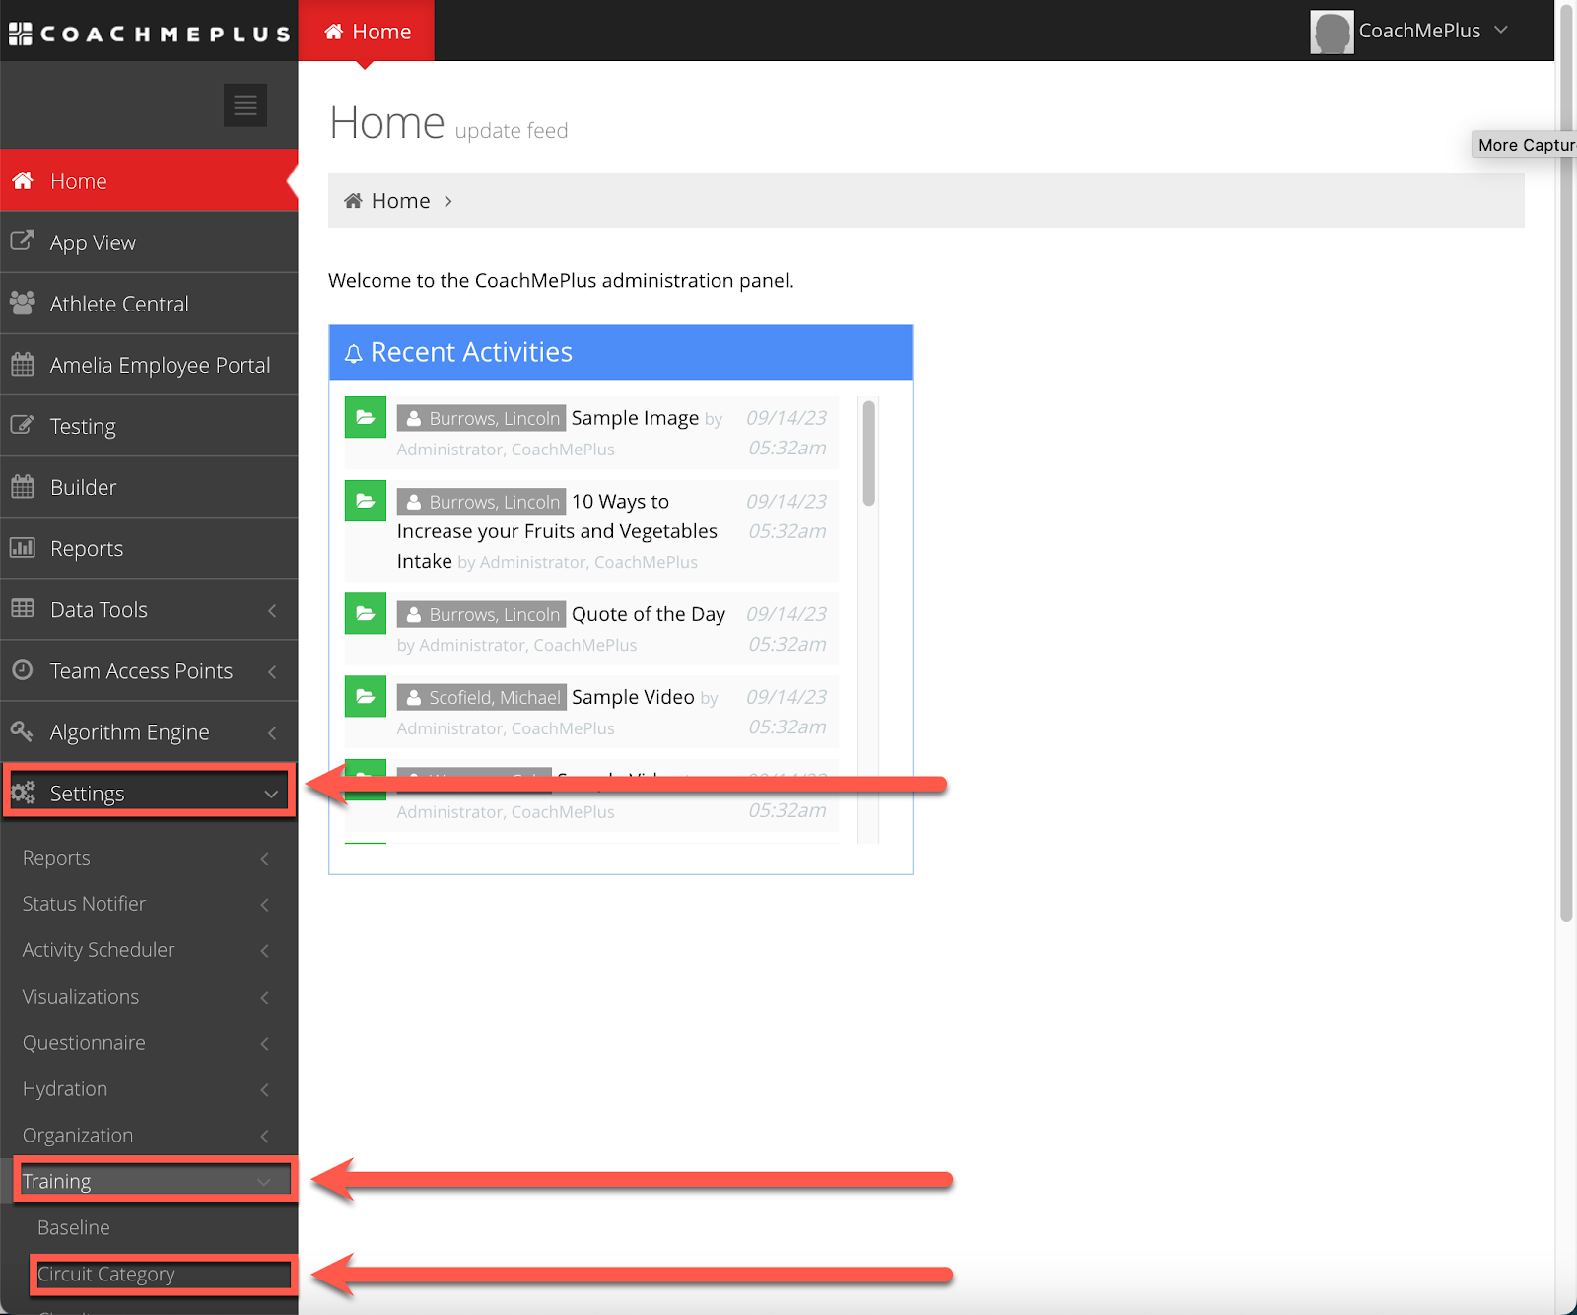
Task: Click the App View external-link icon
Action: point(23,242)
